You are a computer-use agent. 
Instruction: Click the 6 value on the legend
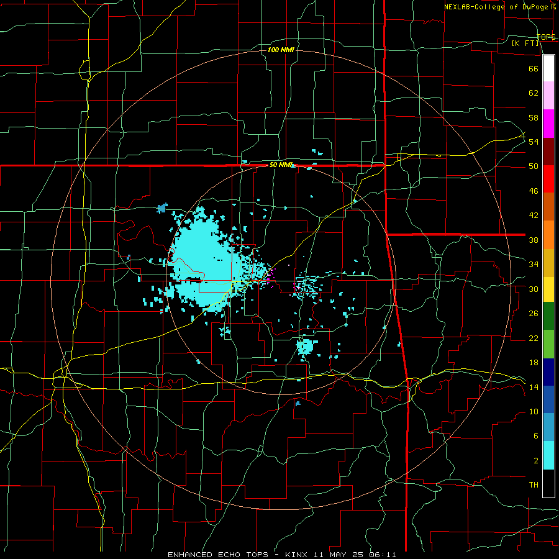tap(535, 436)
